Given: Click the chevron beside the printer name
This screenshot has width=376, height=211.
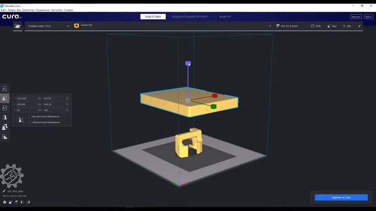Looking at the screenshot, I should (68, 26).
